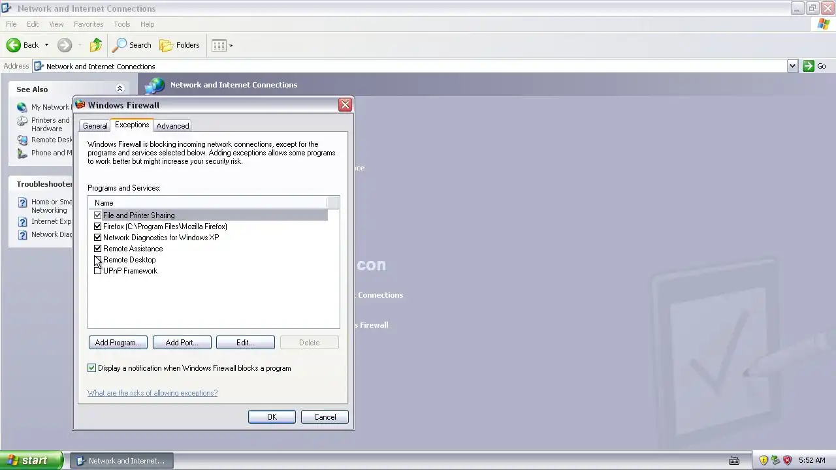Click the yellow security alert shield tray icon

(764, 460)
